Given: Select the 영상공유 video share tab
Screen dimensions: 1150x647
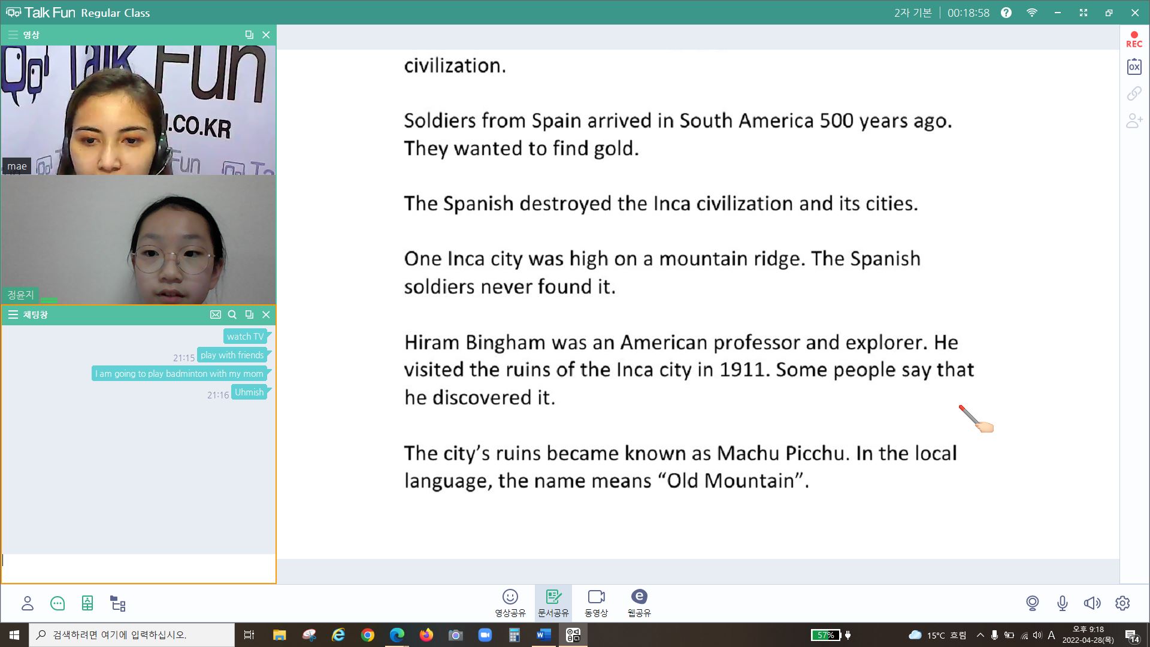Looking at the screenshot, I should click(x=510, y=603).
